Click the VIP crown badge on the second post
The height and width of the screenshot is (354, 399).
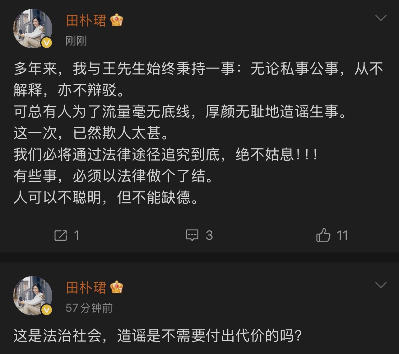(117, 287)
